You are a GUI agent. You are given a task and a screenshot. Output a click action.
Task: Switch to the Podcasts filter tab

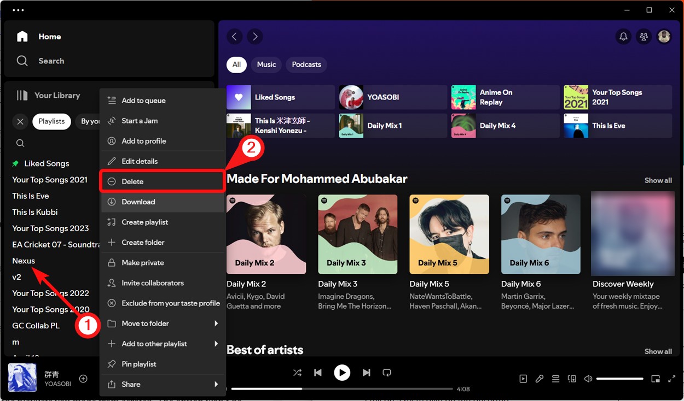pyautogui.click(x=306, y=64)
